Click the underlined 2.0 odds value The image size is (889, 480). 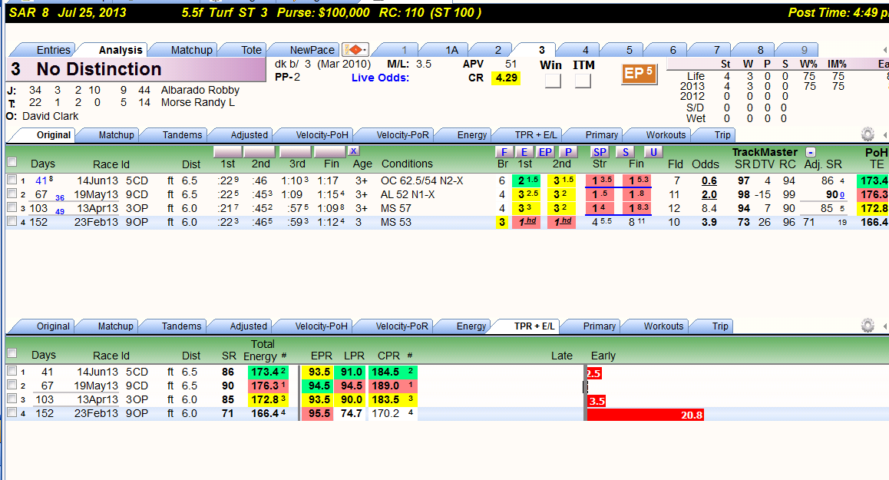[709, 194]
